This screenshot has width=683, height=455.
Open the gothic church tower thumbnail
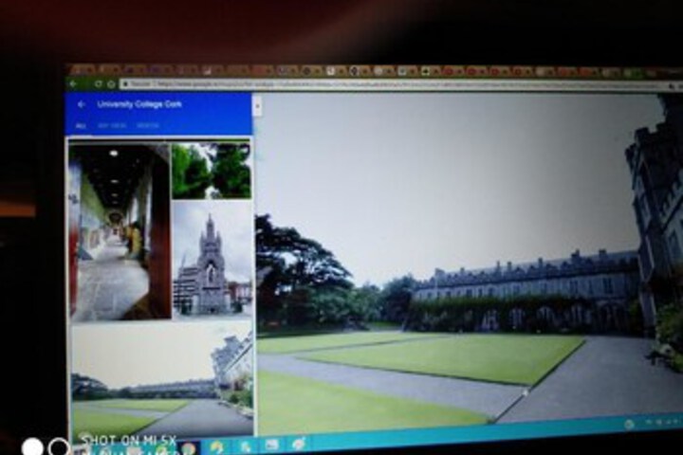[x=212, y=260]
